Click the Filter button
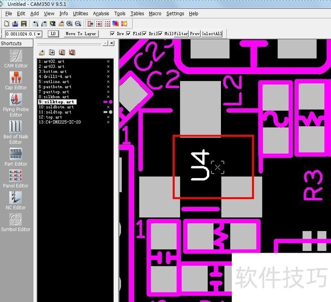This screenshot has height=302, width=331. 181,34
